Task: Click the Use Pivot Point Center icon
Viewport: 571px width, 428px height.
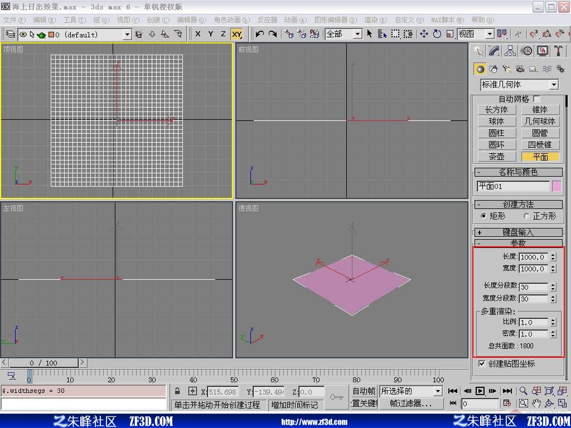Action: [502, 34]
